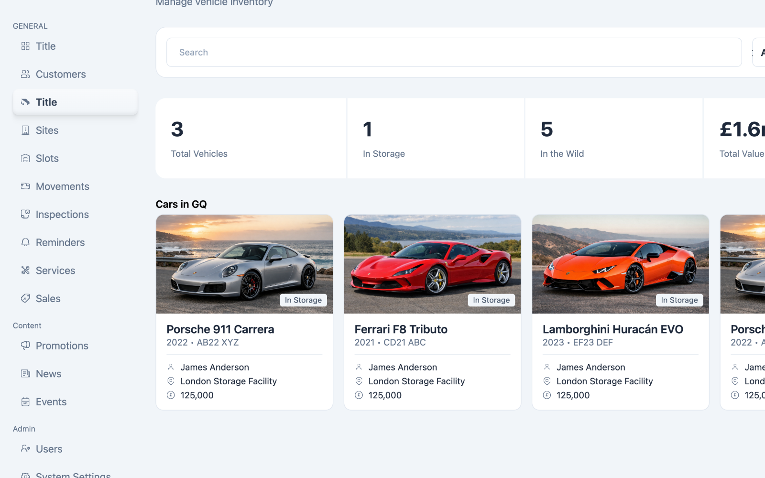Click James Anderson on the Porsche 911 card
Viewport: 765px width, 478px height.
215,367
